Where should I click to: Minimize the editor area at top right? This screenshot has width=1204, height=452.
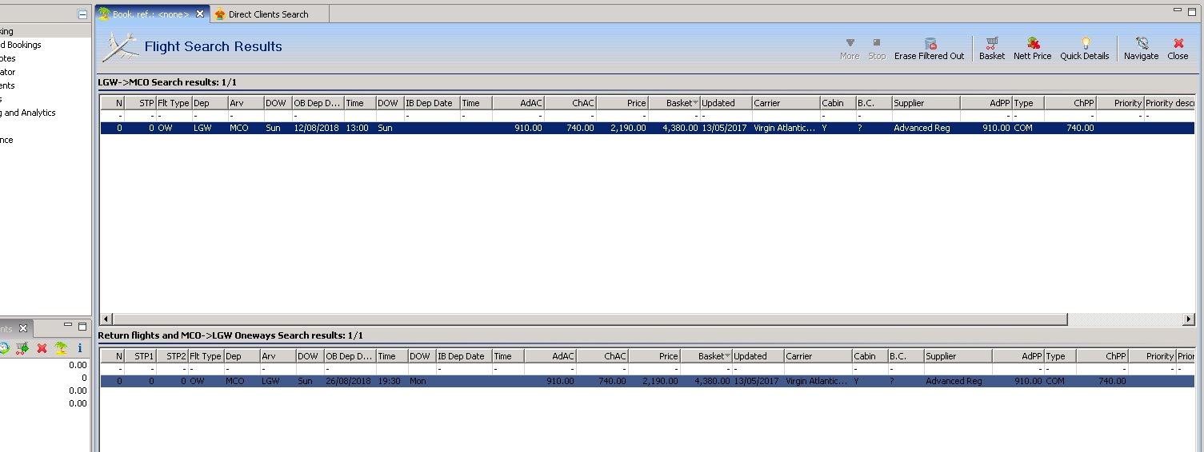coord(1177,10)
